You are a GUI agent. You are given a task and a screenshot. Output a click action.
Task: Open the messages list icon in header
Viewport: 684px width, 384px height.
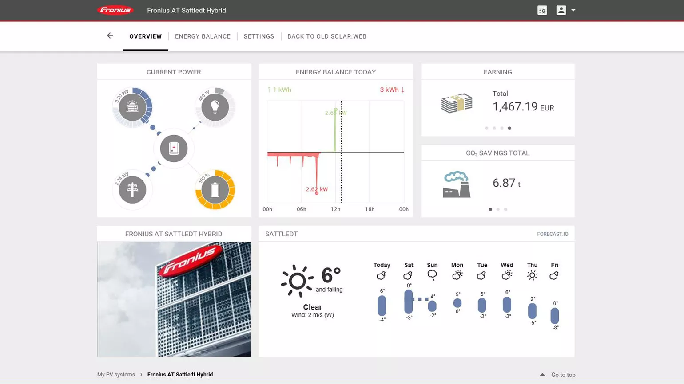[542, 10]
